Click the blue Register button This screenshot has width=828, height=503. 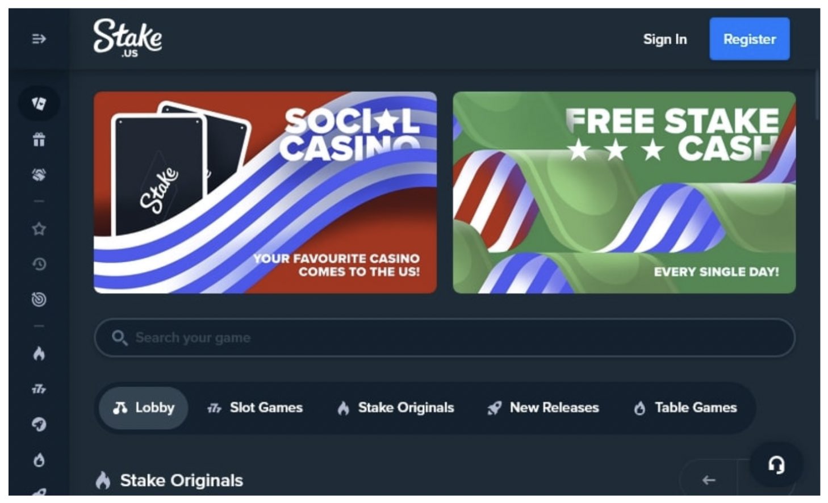click(x=749, y=39)
